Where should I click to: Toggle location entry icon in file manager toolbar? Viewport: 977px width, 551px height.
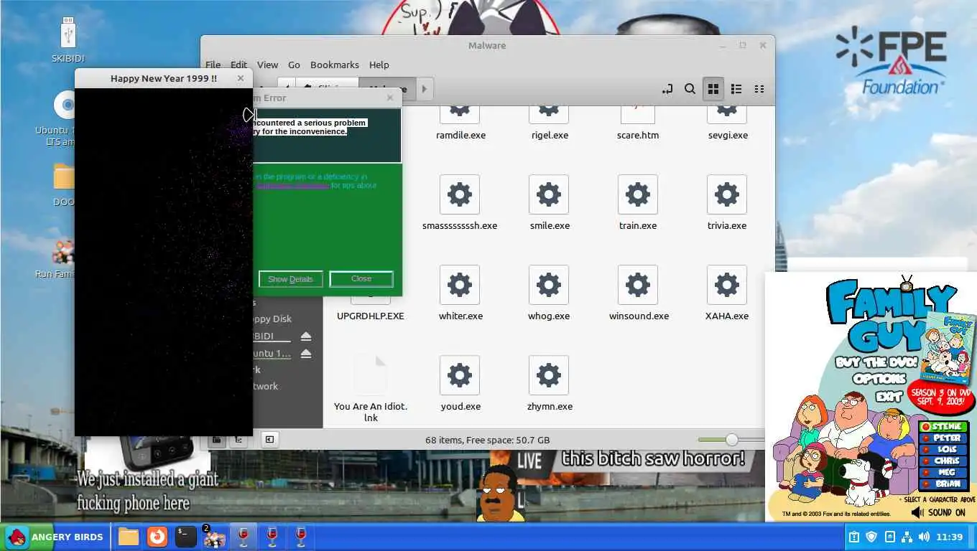click(x=667, y=89)
